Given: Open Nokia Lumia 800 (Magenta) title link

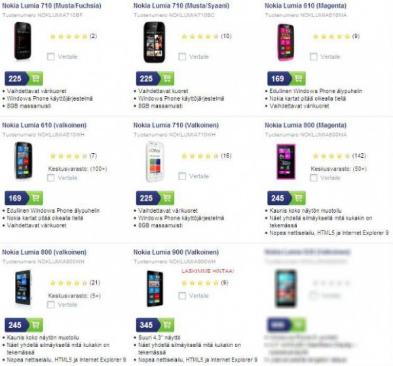Looking at the screenshot, I should pos(305,125).
